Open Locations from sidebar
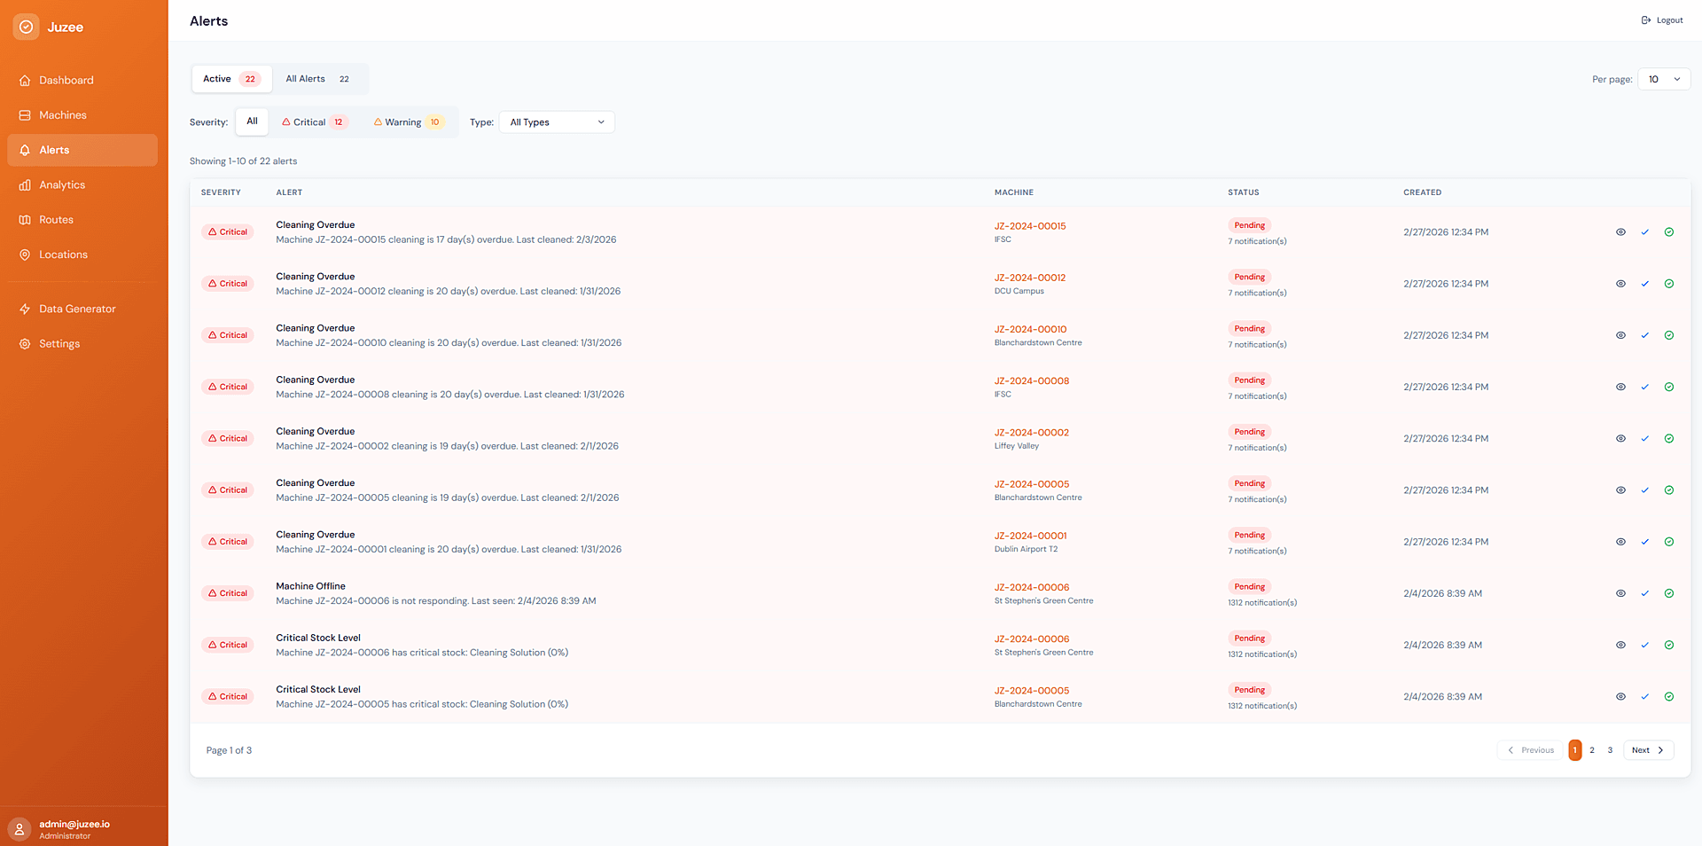This screenshot has height=846, width=1702. pyautogui.click(x=63, y=255)
